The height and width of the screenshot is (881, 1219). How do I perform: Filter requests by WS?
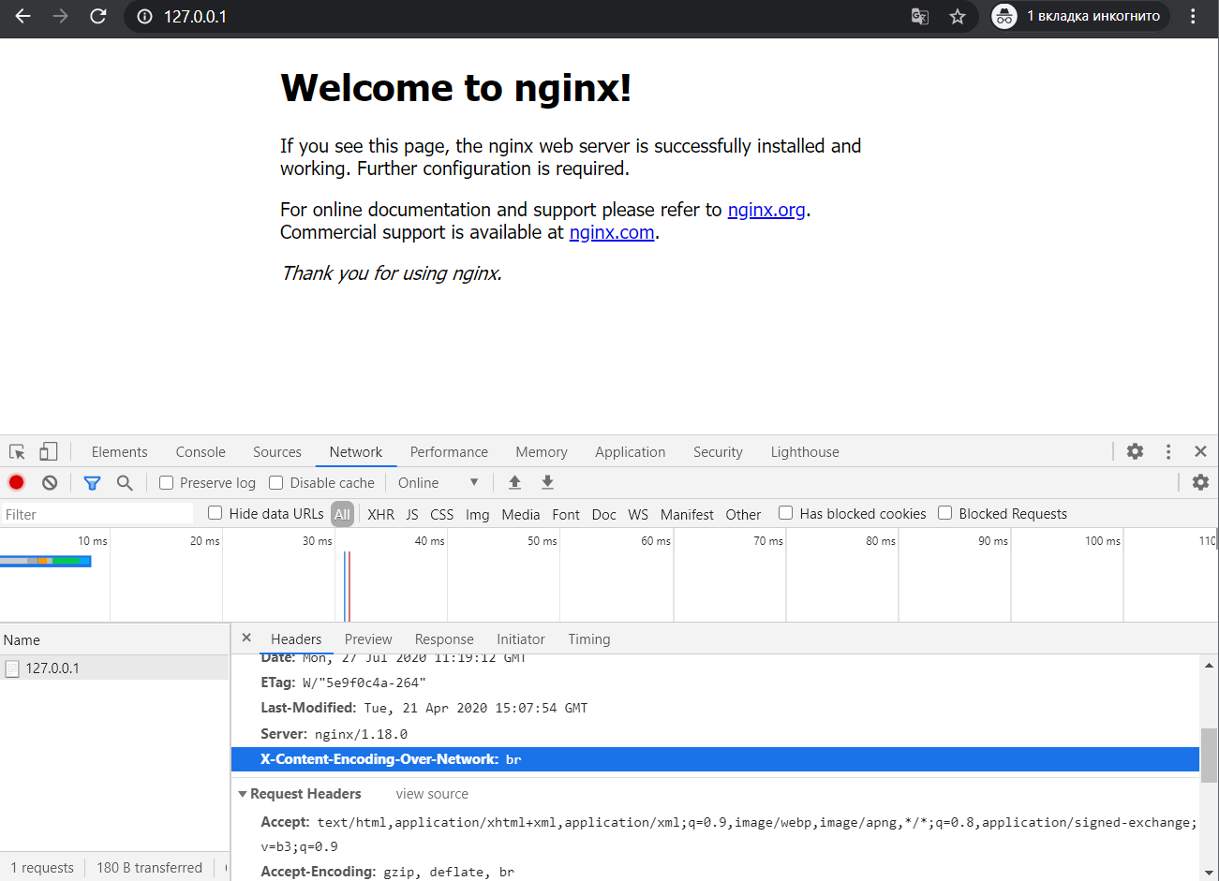click(x=638, y=514)
